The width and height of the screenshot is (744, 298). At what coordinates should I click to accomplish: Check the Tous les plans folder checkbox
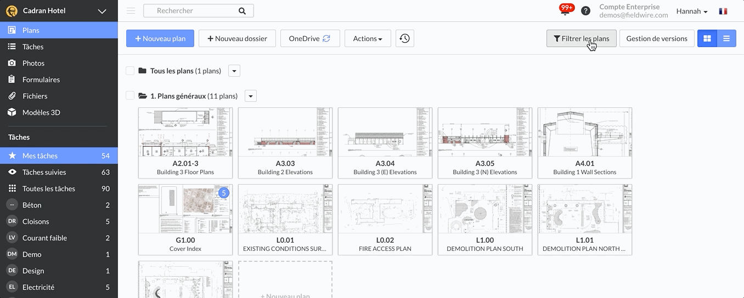tap(130, 71)
